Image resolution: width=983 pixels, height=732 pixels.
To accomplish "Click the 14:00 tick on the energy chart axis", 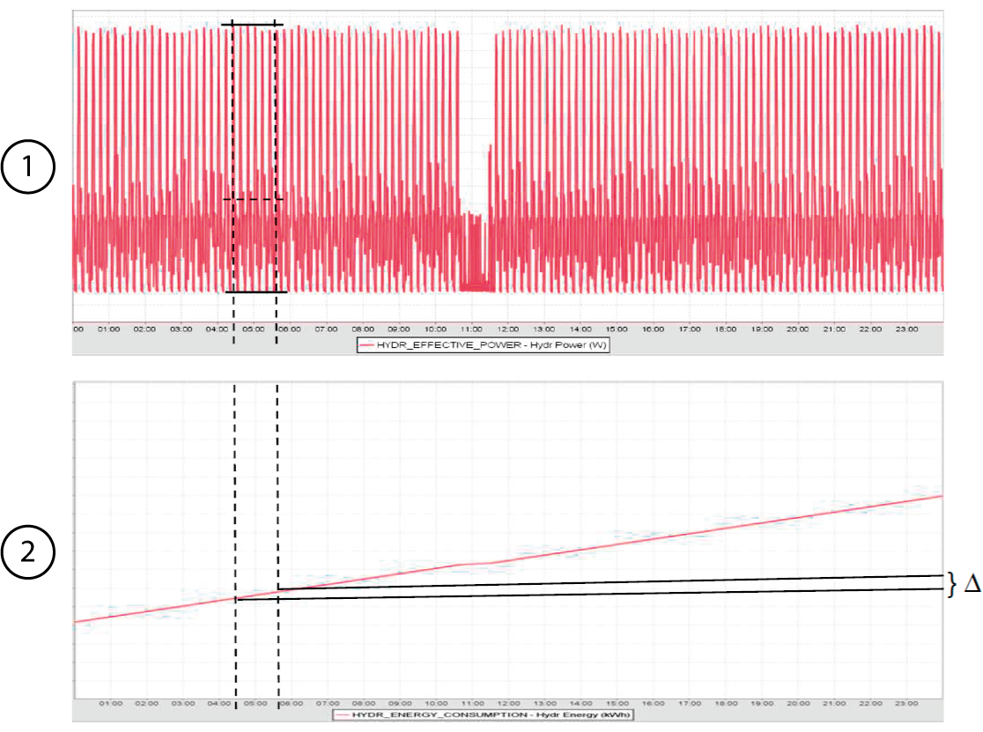I will click(580, 704).
